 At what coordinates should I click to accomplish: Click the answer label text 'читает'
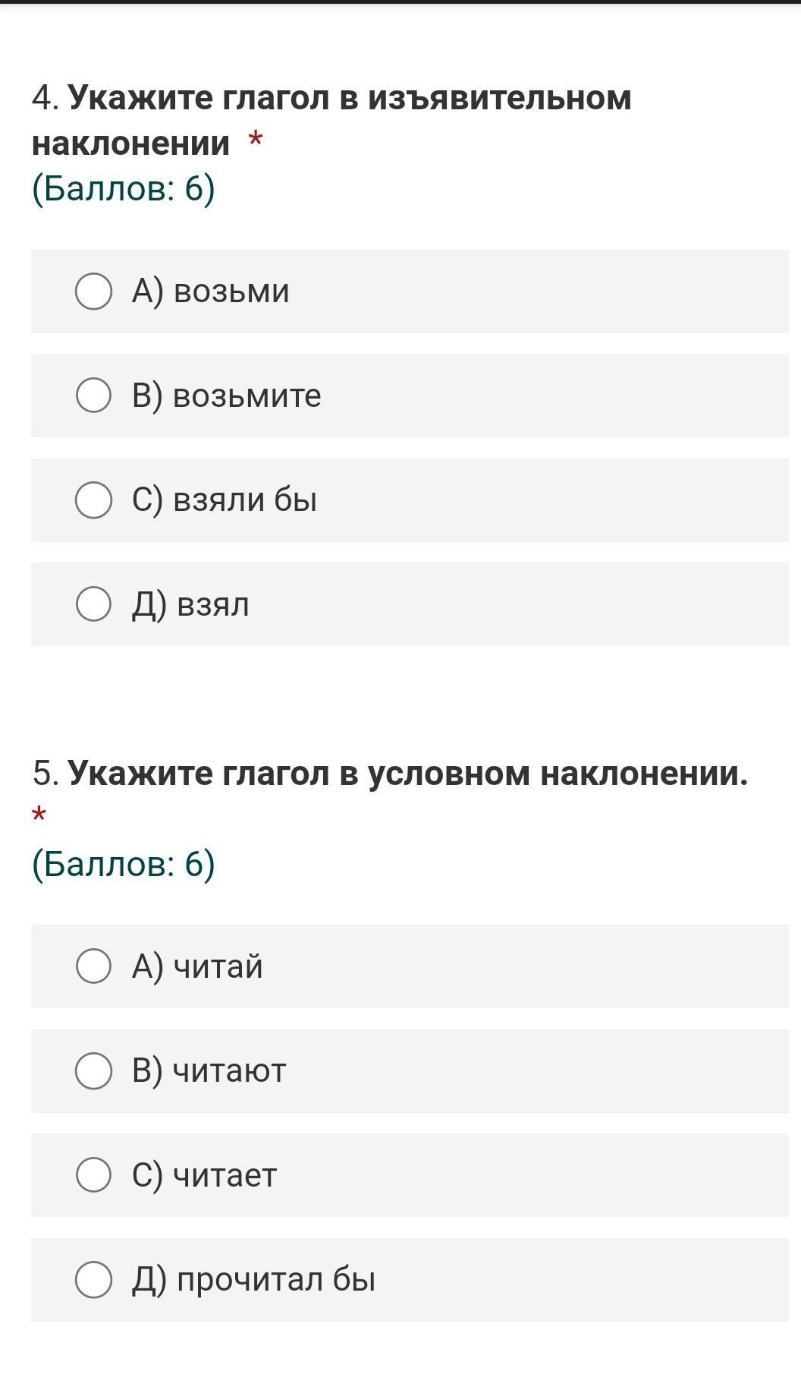[x=225, y=1176]
